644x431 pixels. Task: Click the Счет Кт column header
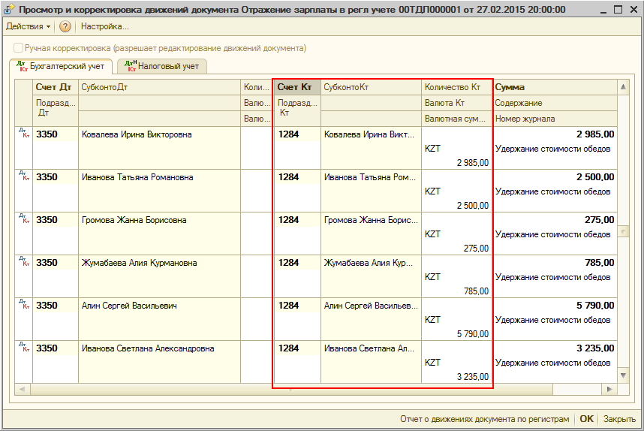pos(296,87)
